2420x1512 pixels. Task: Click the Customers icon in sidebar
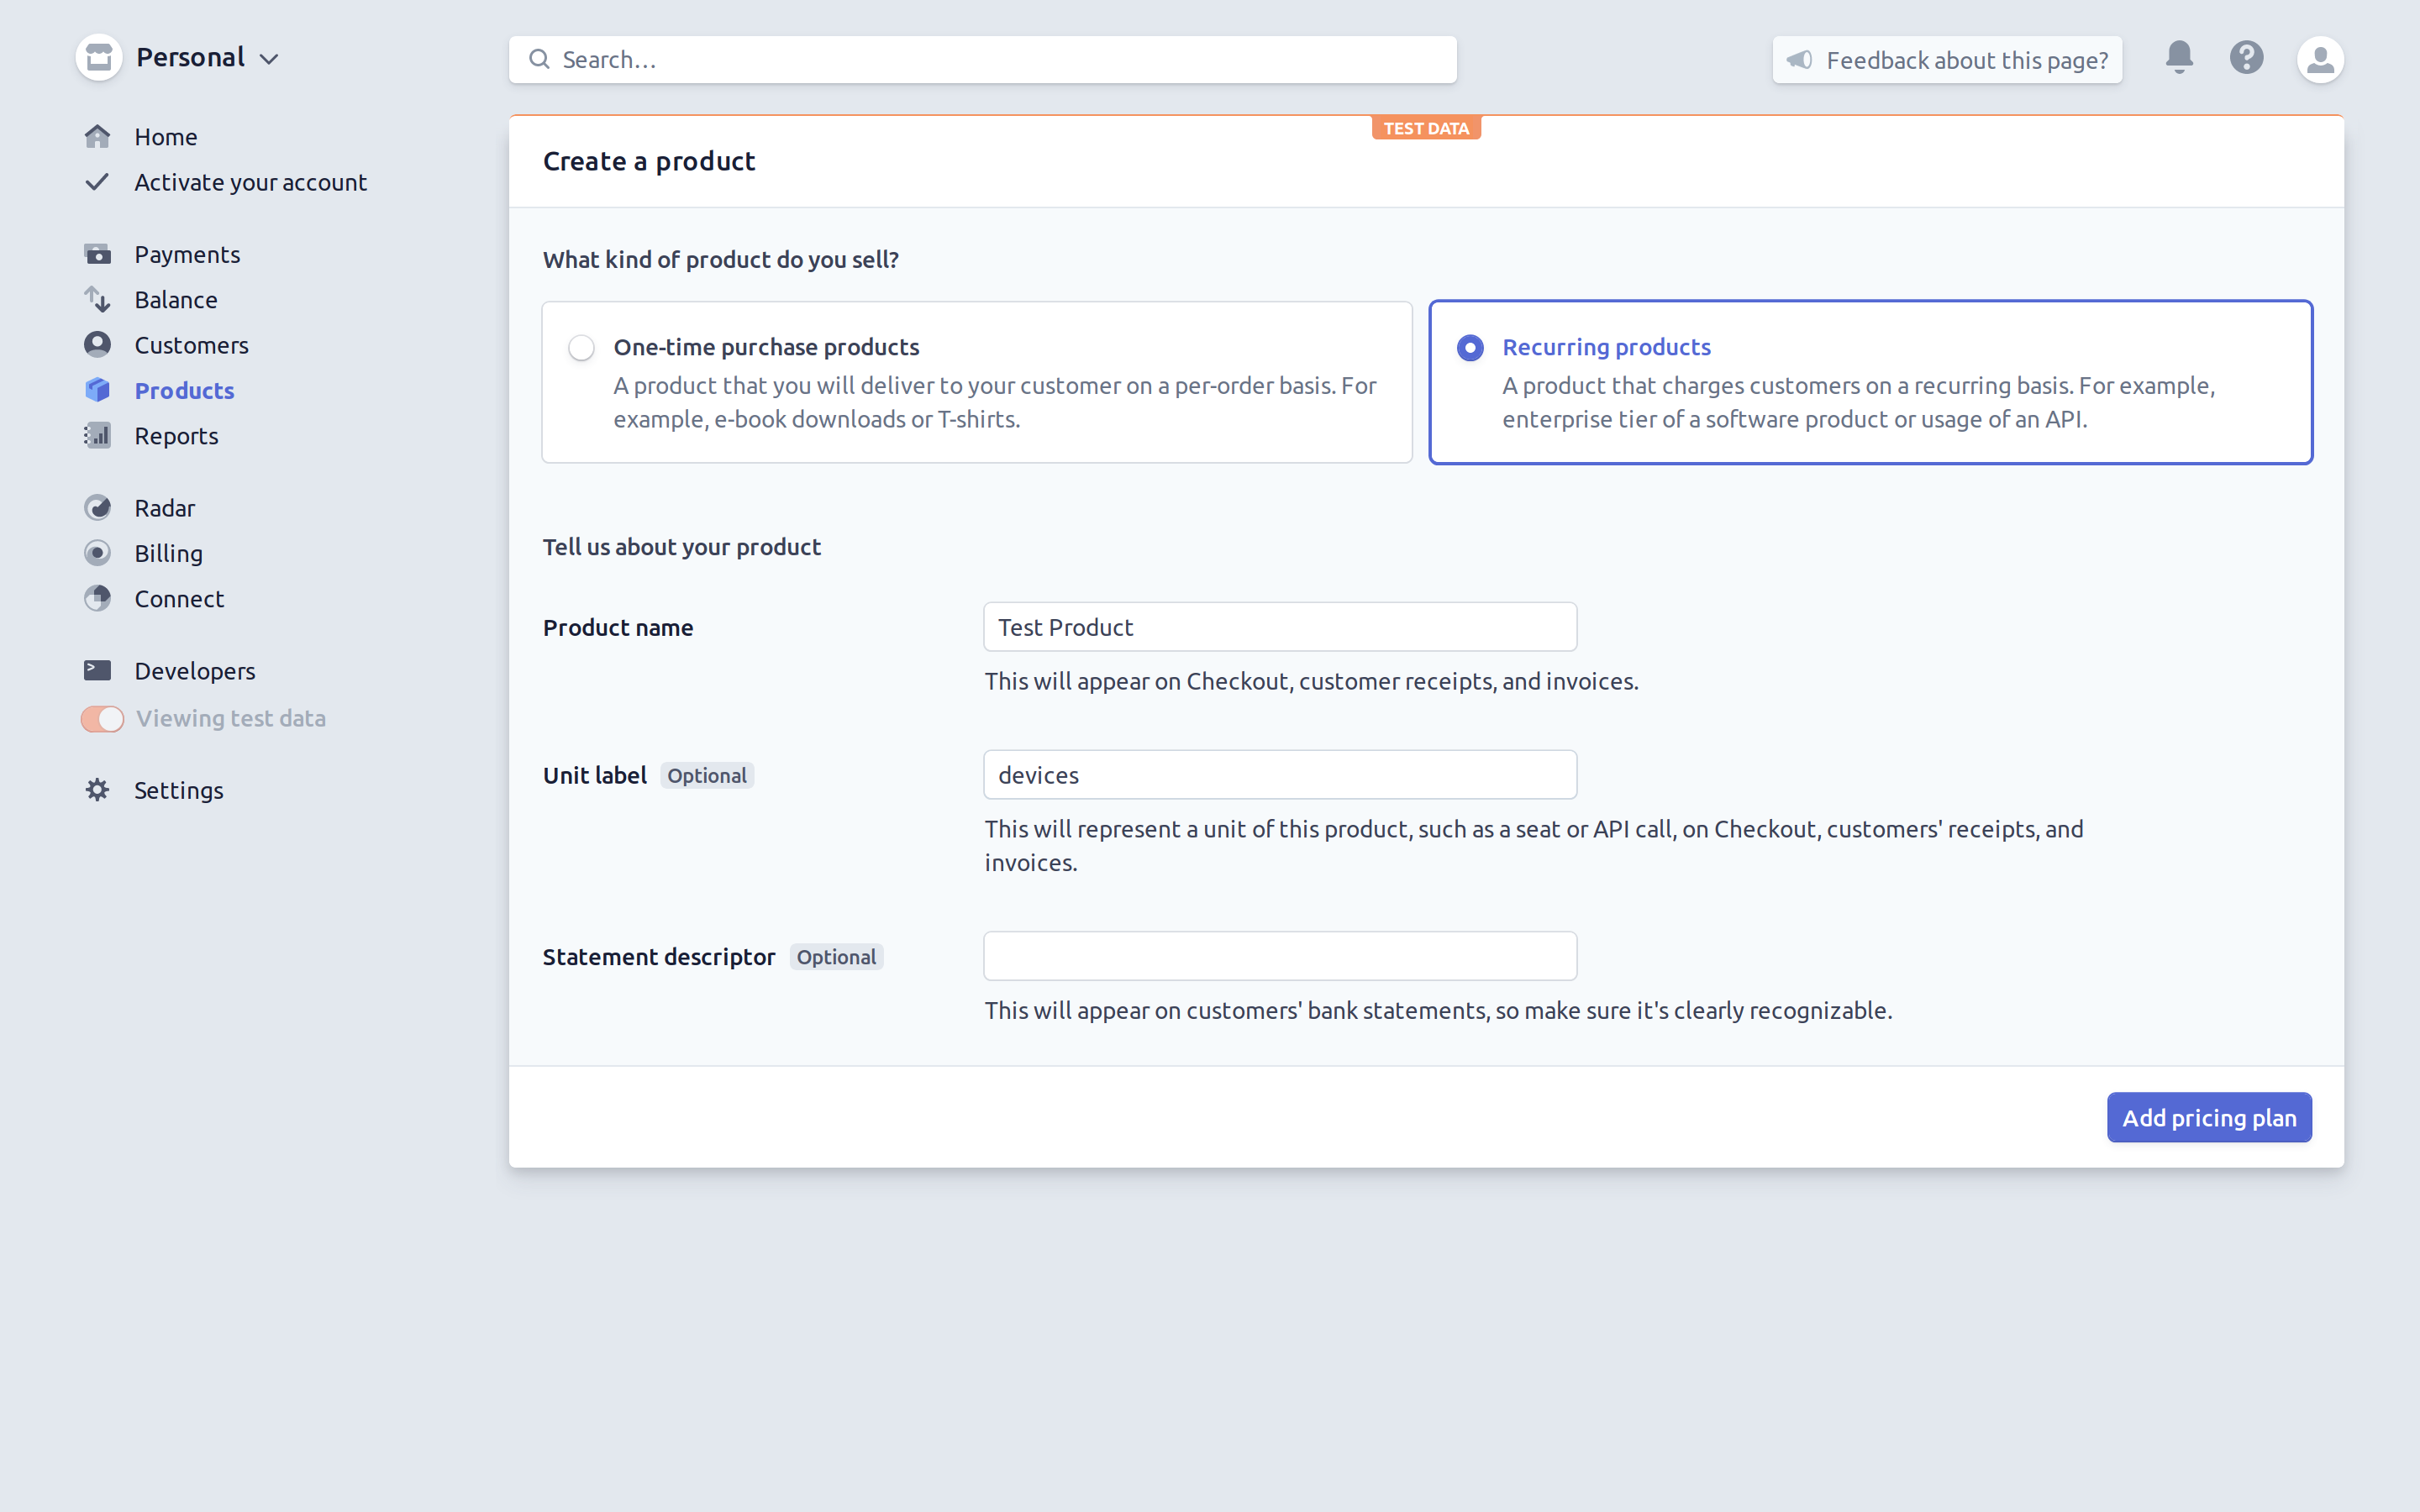pos(97,344)
